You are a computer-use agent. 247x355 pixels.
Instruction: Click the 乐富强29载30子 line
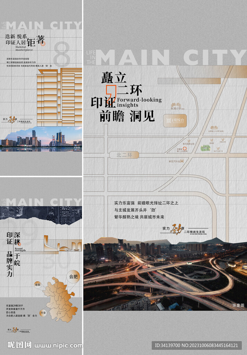click(15, 306)
